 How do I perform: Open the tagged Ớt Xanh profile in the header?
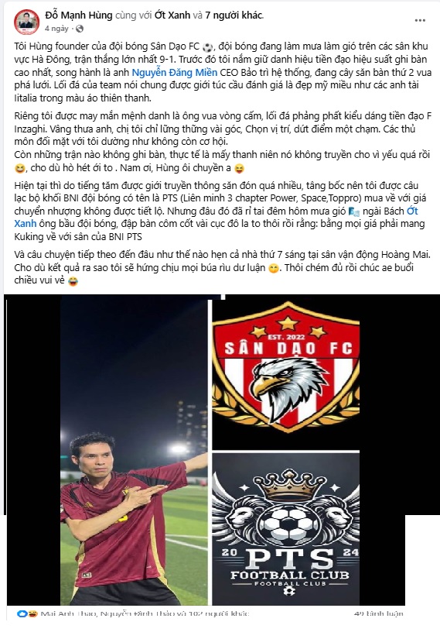point(172,15)
